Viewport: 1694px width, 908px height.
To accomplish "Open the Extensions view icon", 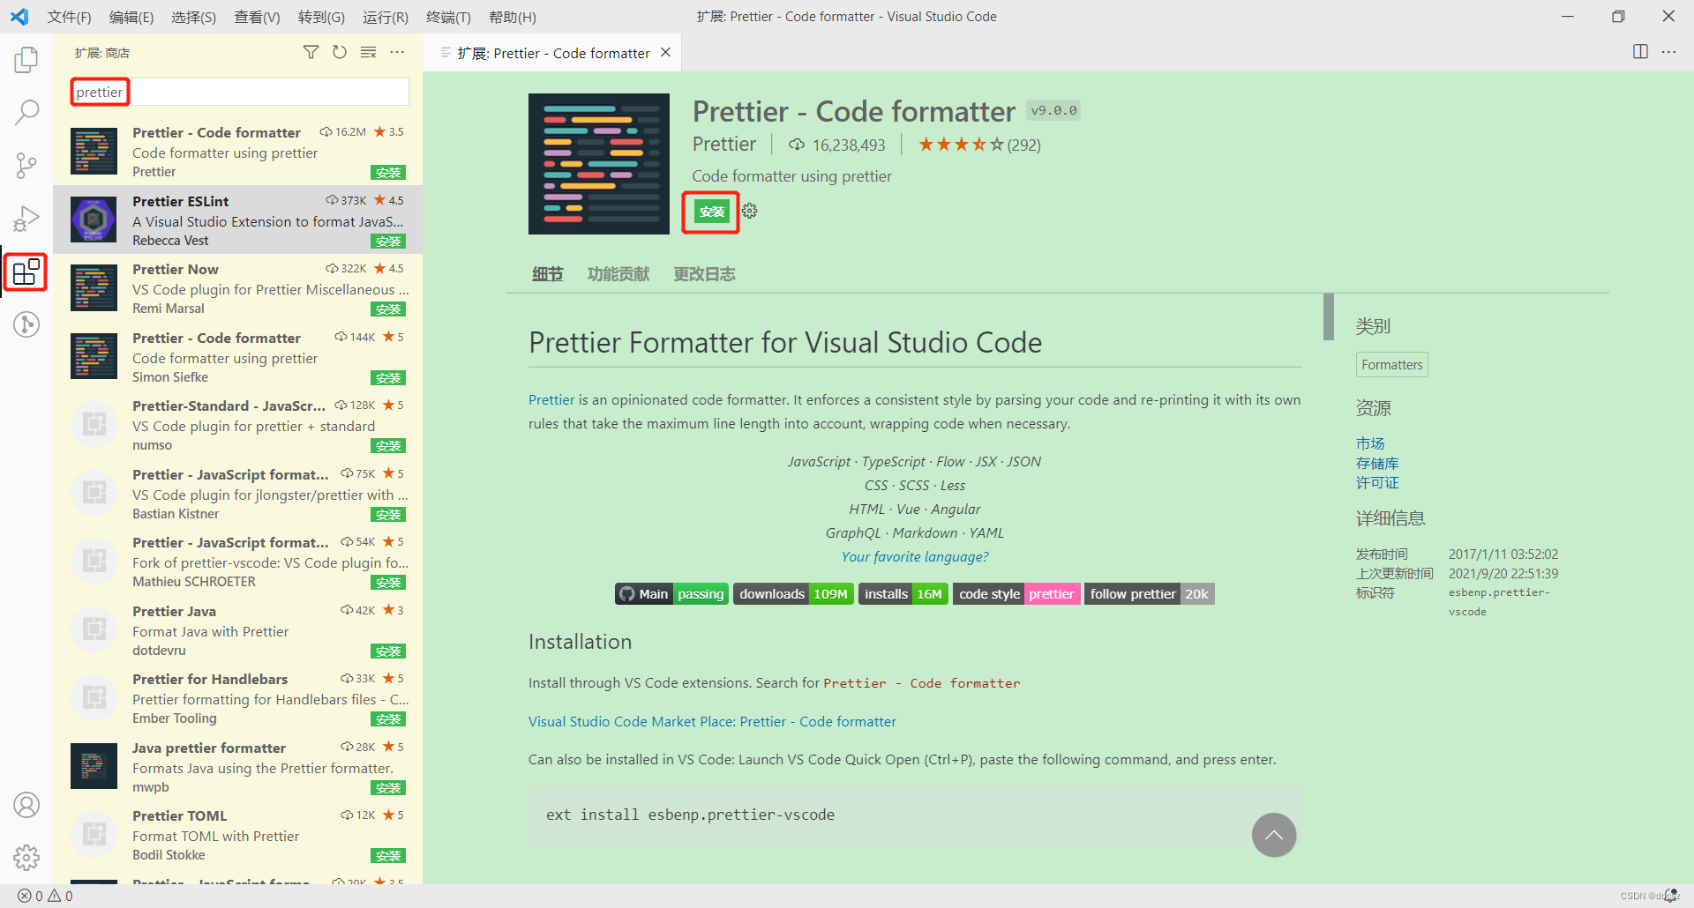I will (x=26, y=272).
